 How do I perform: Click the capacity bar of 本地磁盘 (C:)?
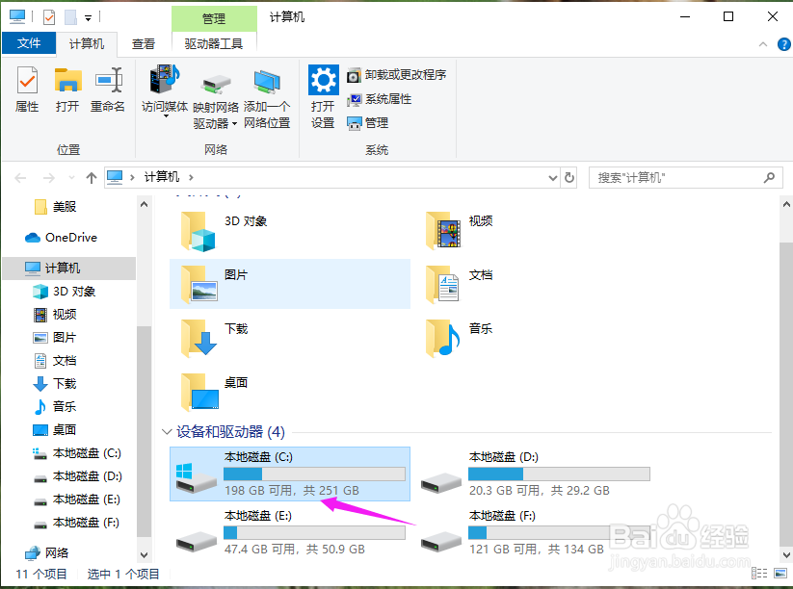tap(313, 474)
